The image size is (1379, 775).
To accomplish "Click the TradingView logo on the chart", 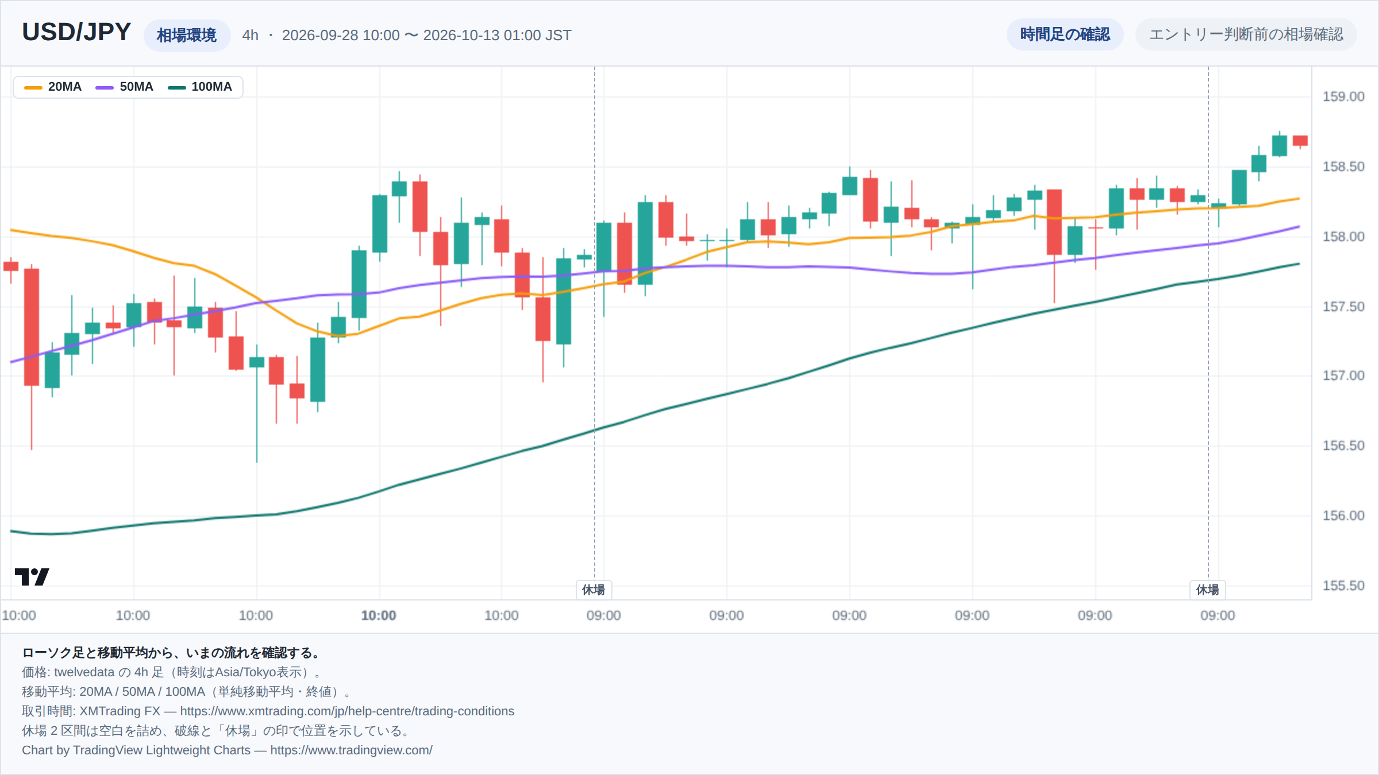I will [32, 576].
